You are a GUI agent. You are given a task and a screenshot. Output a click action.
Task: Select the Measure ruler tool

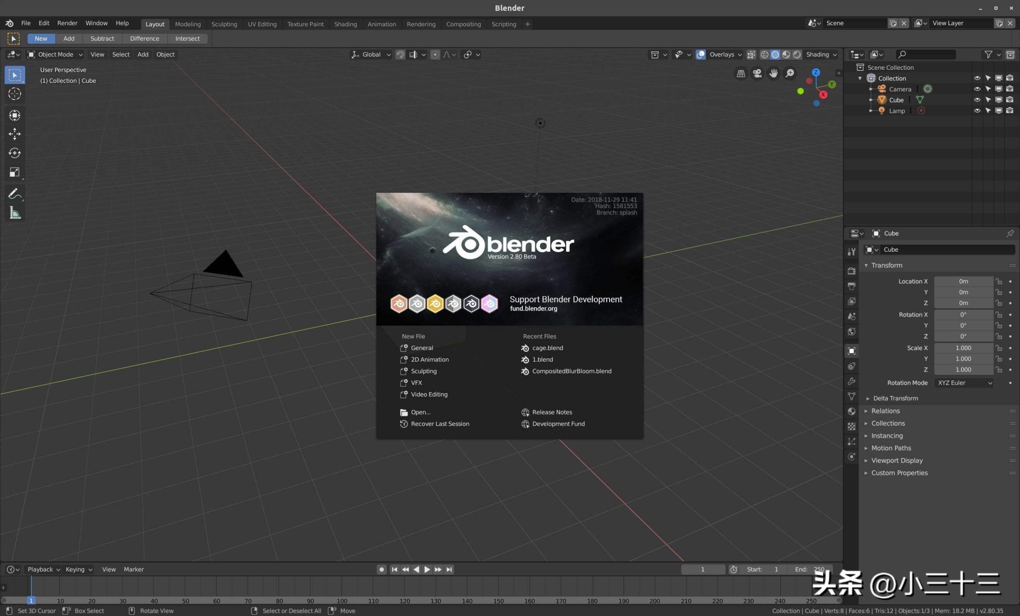tap(14, 213)
